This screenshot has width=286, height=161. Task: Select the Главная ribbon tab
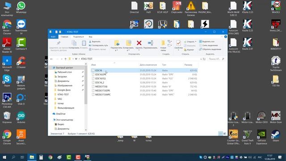click(x=64, y=37)
